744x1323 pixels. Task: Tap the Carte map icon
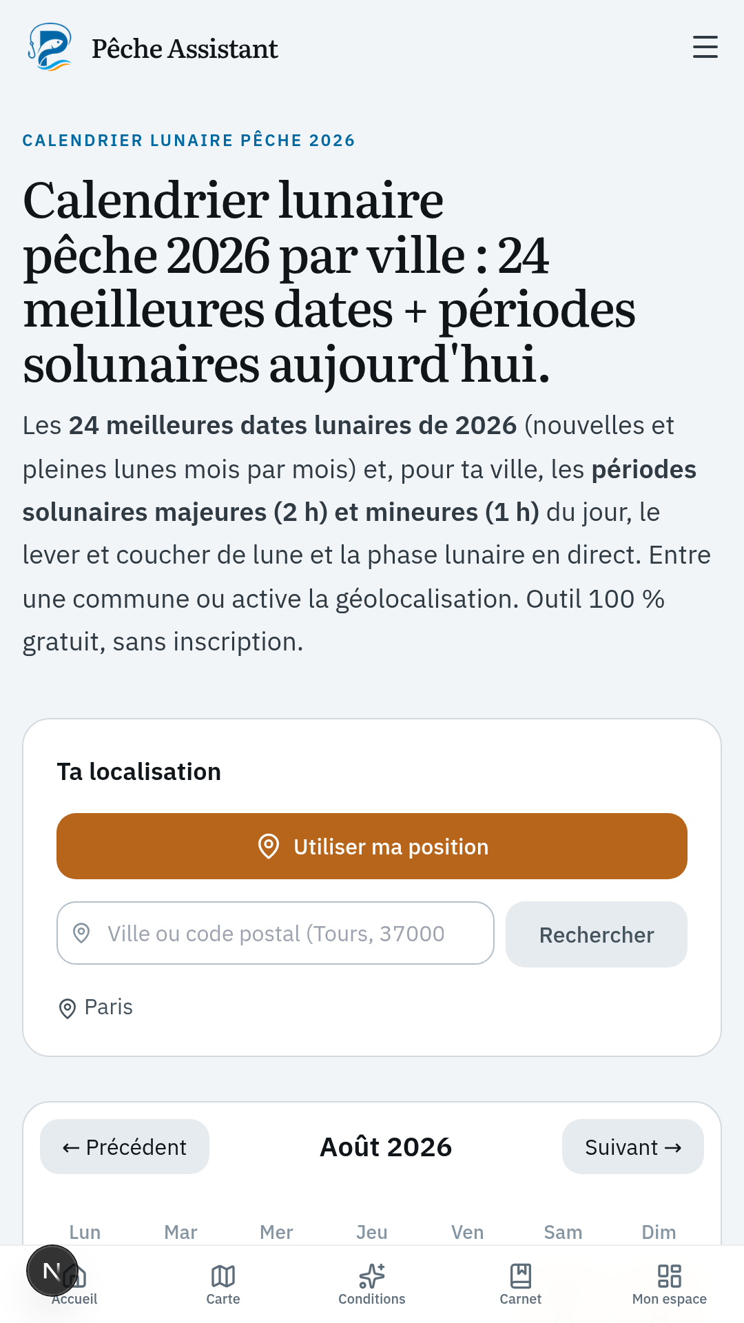click(x=223, y=1276)
